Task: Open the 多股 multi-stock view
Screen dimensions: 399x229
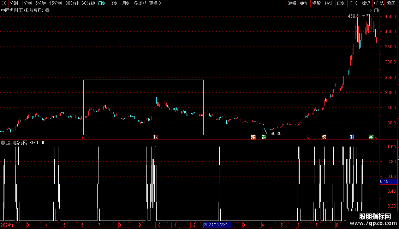Action: pyautogui.click(x=316, y=3)
